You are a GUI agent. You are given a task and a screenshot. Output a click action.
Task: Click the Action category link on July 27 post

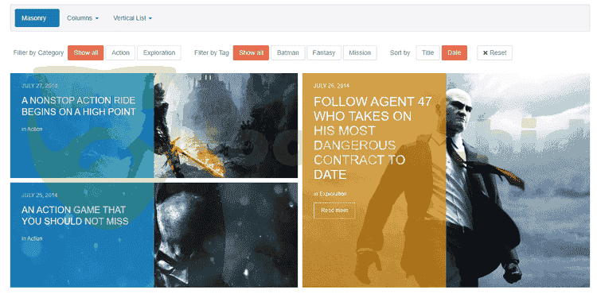pos(35,130)
